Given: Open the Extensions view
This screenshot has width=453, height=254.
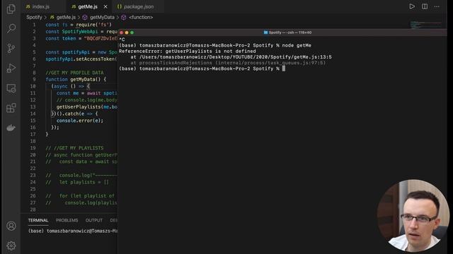Looking at the screenshot, I should click(11, 108).
